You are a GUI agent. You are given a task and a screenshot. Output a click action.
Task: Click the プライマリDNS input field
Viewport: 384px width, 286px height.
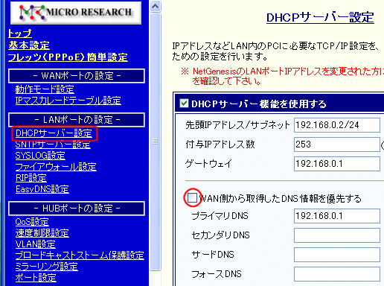(337, 216)
